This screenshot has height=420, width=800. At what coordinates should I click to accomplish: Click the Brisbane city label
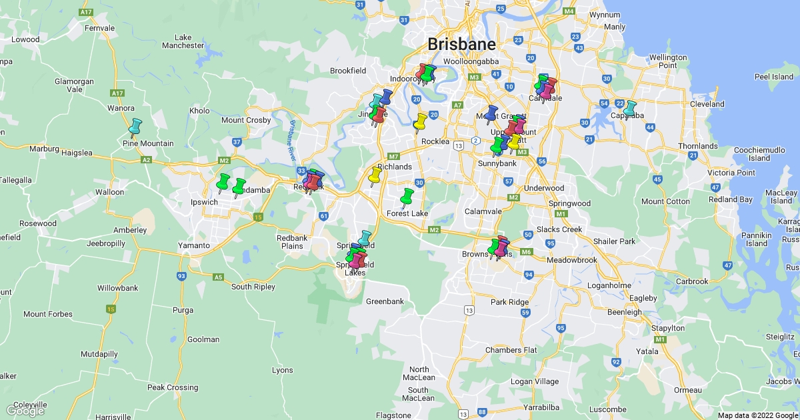[461, 45]
